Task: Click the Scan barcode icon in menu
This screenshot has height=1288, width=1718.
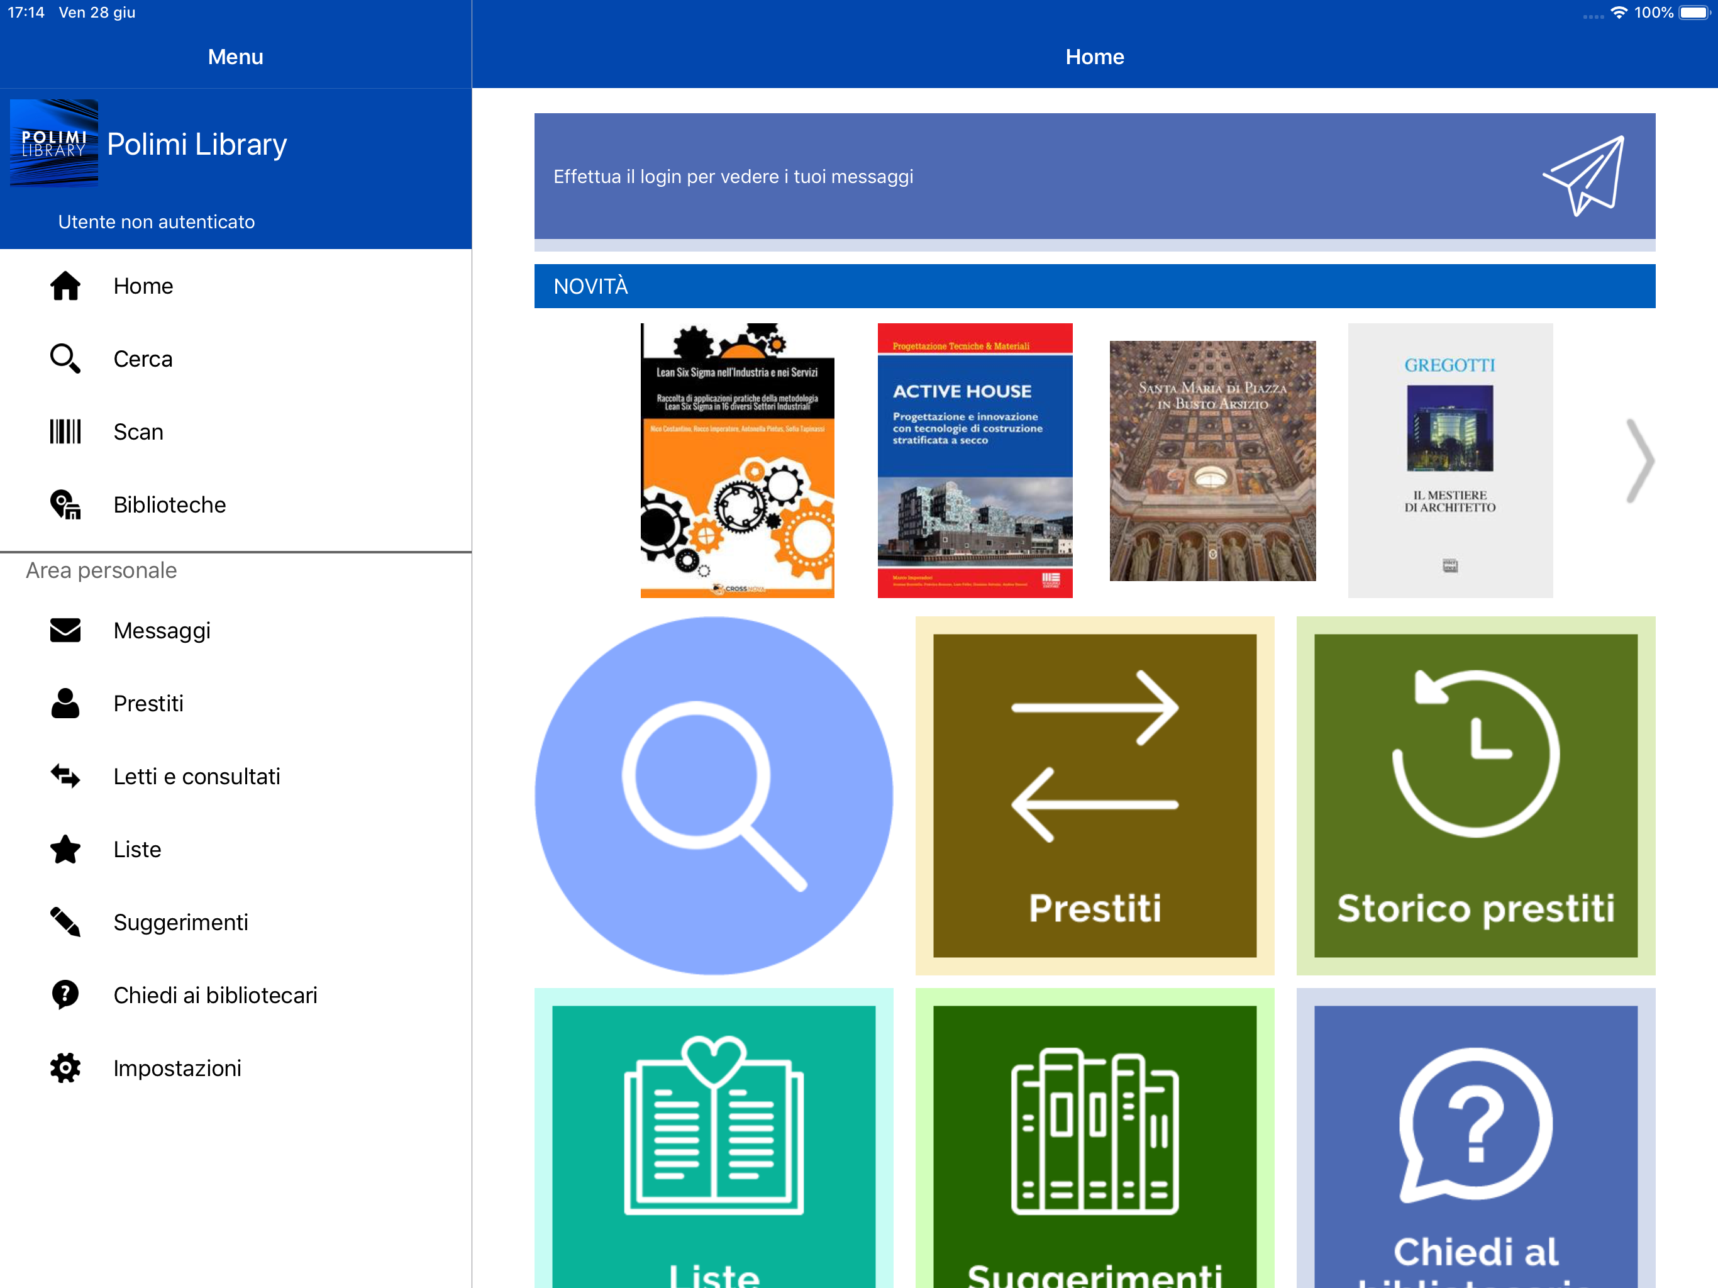Action: (65, 432)
